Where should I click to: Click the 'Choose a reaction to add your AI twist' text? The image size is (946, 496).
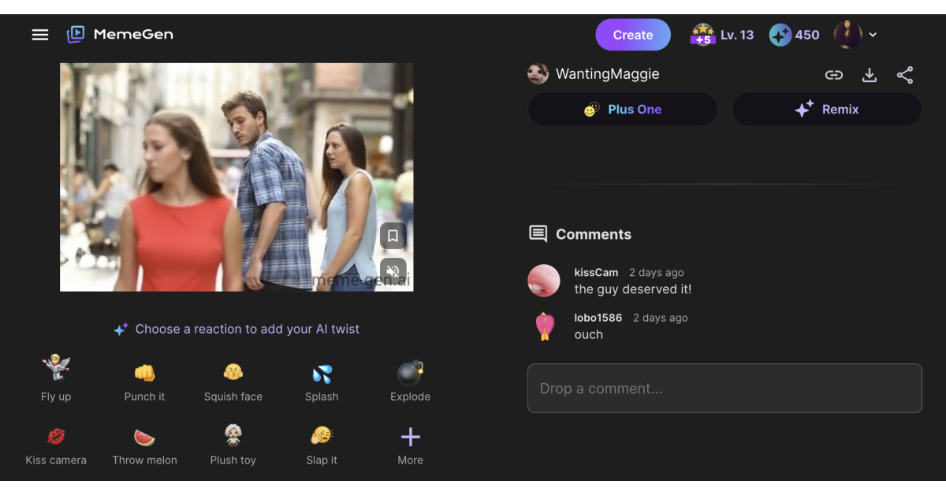(248, 329)
